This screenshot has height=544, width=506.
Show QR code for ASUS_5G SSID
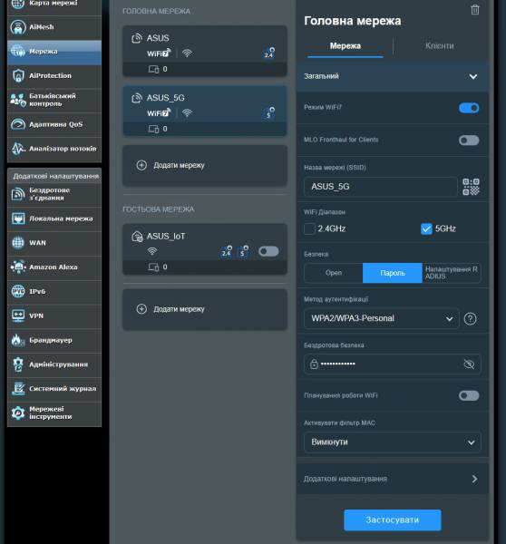[471, 187]
